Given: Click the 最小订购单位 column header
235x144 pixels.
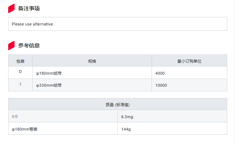Looking at the screenshot, I should 189,61.
